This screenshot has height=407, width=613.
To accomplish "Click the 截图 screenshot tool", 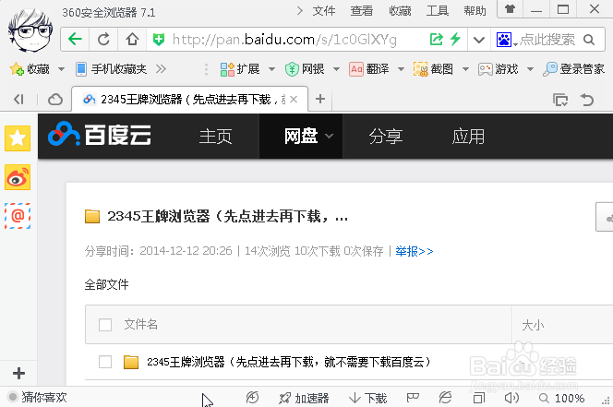I will point(433,69).
